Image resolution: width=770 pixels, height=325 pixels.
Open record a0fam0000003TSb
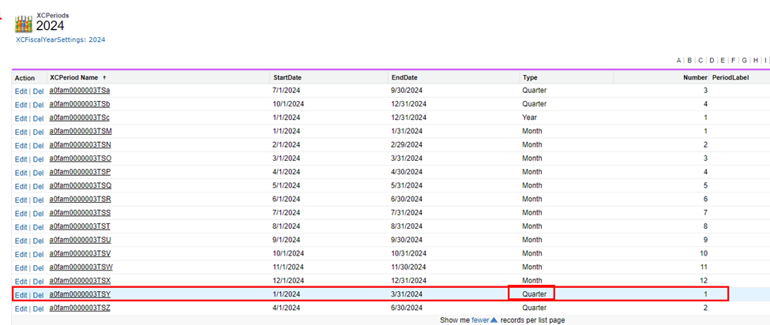[x=80, y=104]
